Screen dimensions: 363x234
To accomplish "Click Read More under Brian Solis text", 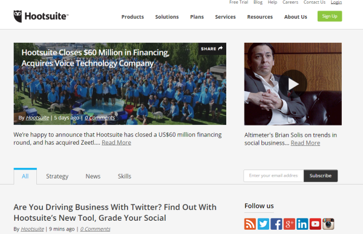I will (306, 143).
